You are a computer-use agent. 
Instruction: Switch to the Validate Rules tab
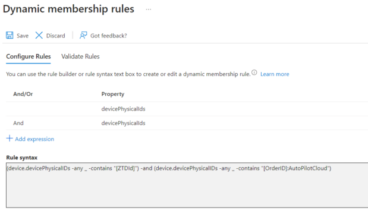click(x=80, y=56)
